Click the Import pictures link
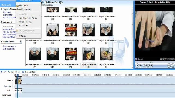 pos(8,15)
